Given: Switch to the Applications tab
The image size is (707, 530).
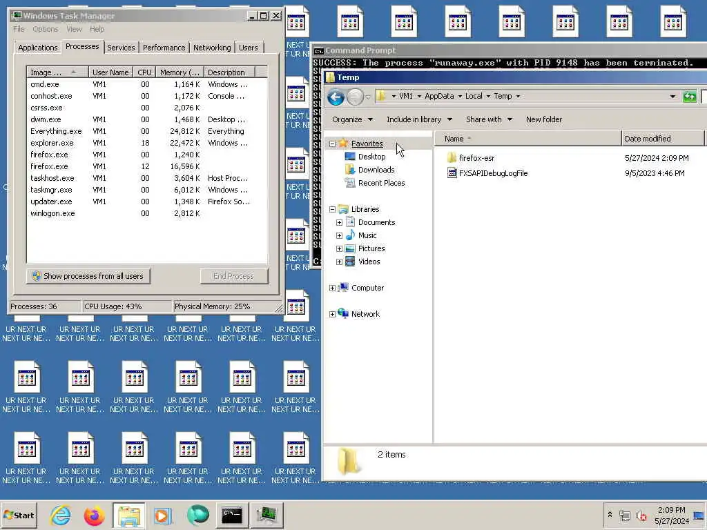Looking at the screenshot, I should pos(38,48).
